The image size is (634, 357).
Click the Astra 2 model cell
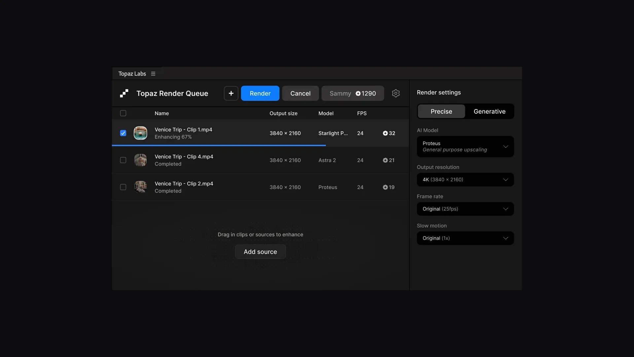[327, 160]
